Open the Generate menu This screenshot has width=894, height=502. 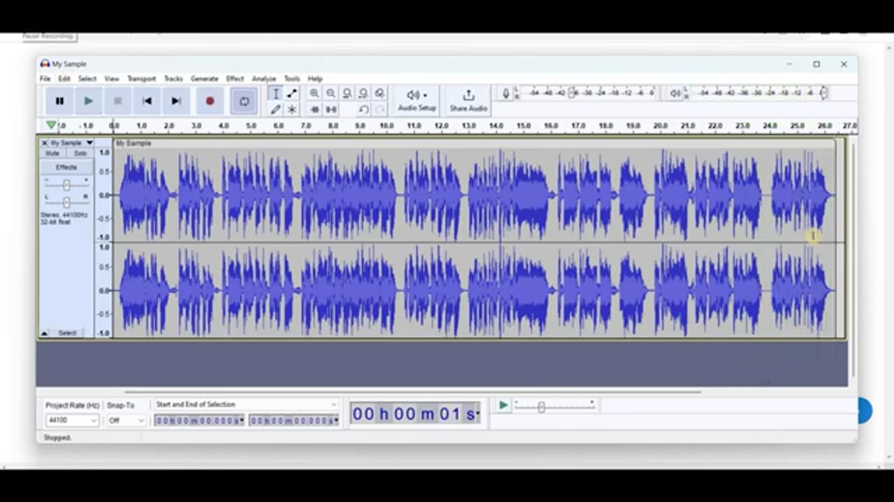(x=205, y=79)
